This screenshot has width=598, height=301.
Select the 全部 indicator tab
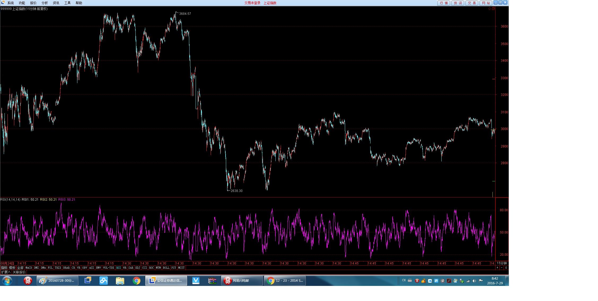(x=20, y=268)
